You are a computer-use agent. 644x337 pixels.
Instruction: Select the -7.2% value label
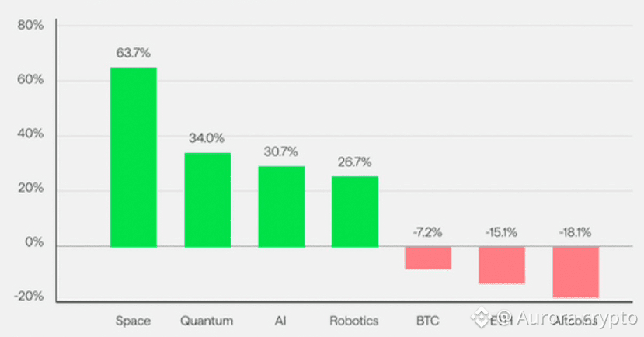click(428, 232)
